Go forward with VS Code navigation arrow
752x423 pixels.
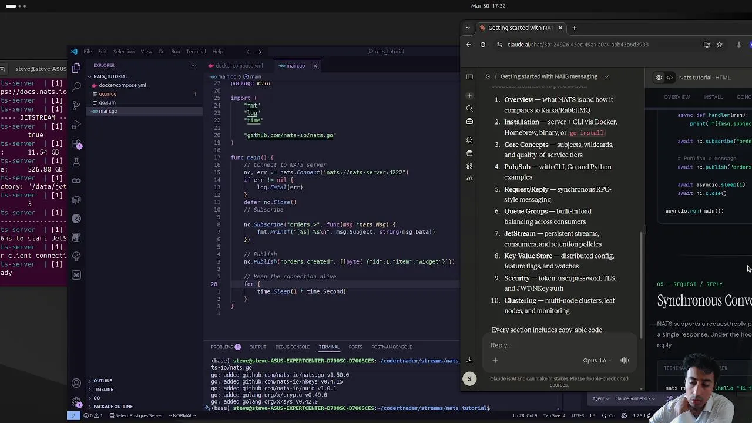tap(259, 52)
